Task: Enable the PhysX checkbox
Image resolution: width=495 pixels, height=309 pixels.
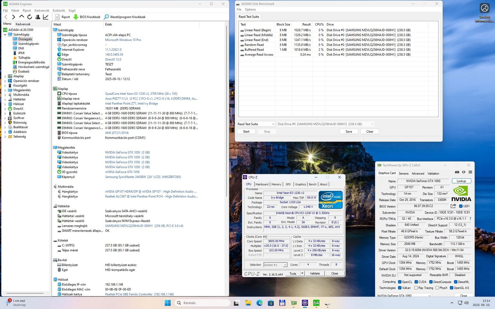Action: click(437, 288)
